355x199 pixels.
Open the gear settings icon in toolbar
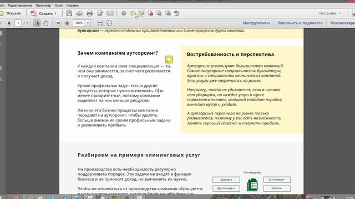tap(124, 13)
